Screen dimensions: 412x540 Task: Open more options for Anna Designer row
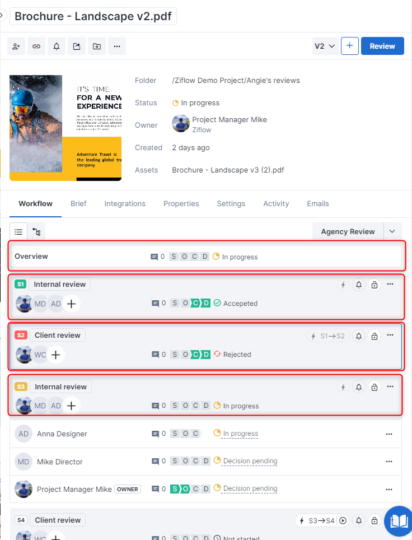tap(389, 434)
